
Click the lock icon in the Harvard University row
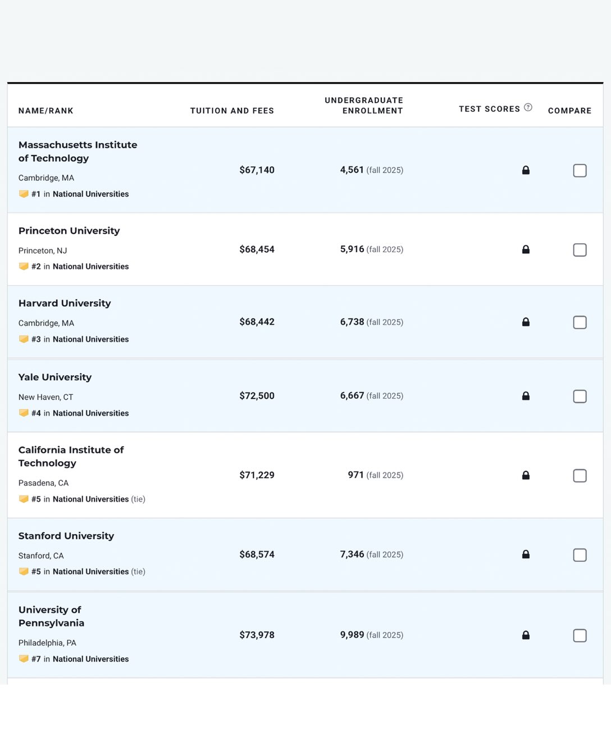pyautogui.click(x=526, y=322)
